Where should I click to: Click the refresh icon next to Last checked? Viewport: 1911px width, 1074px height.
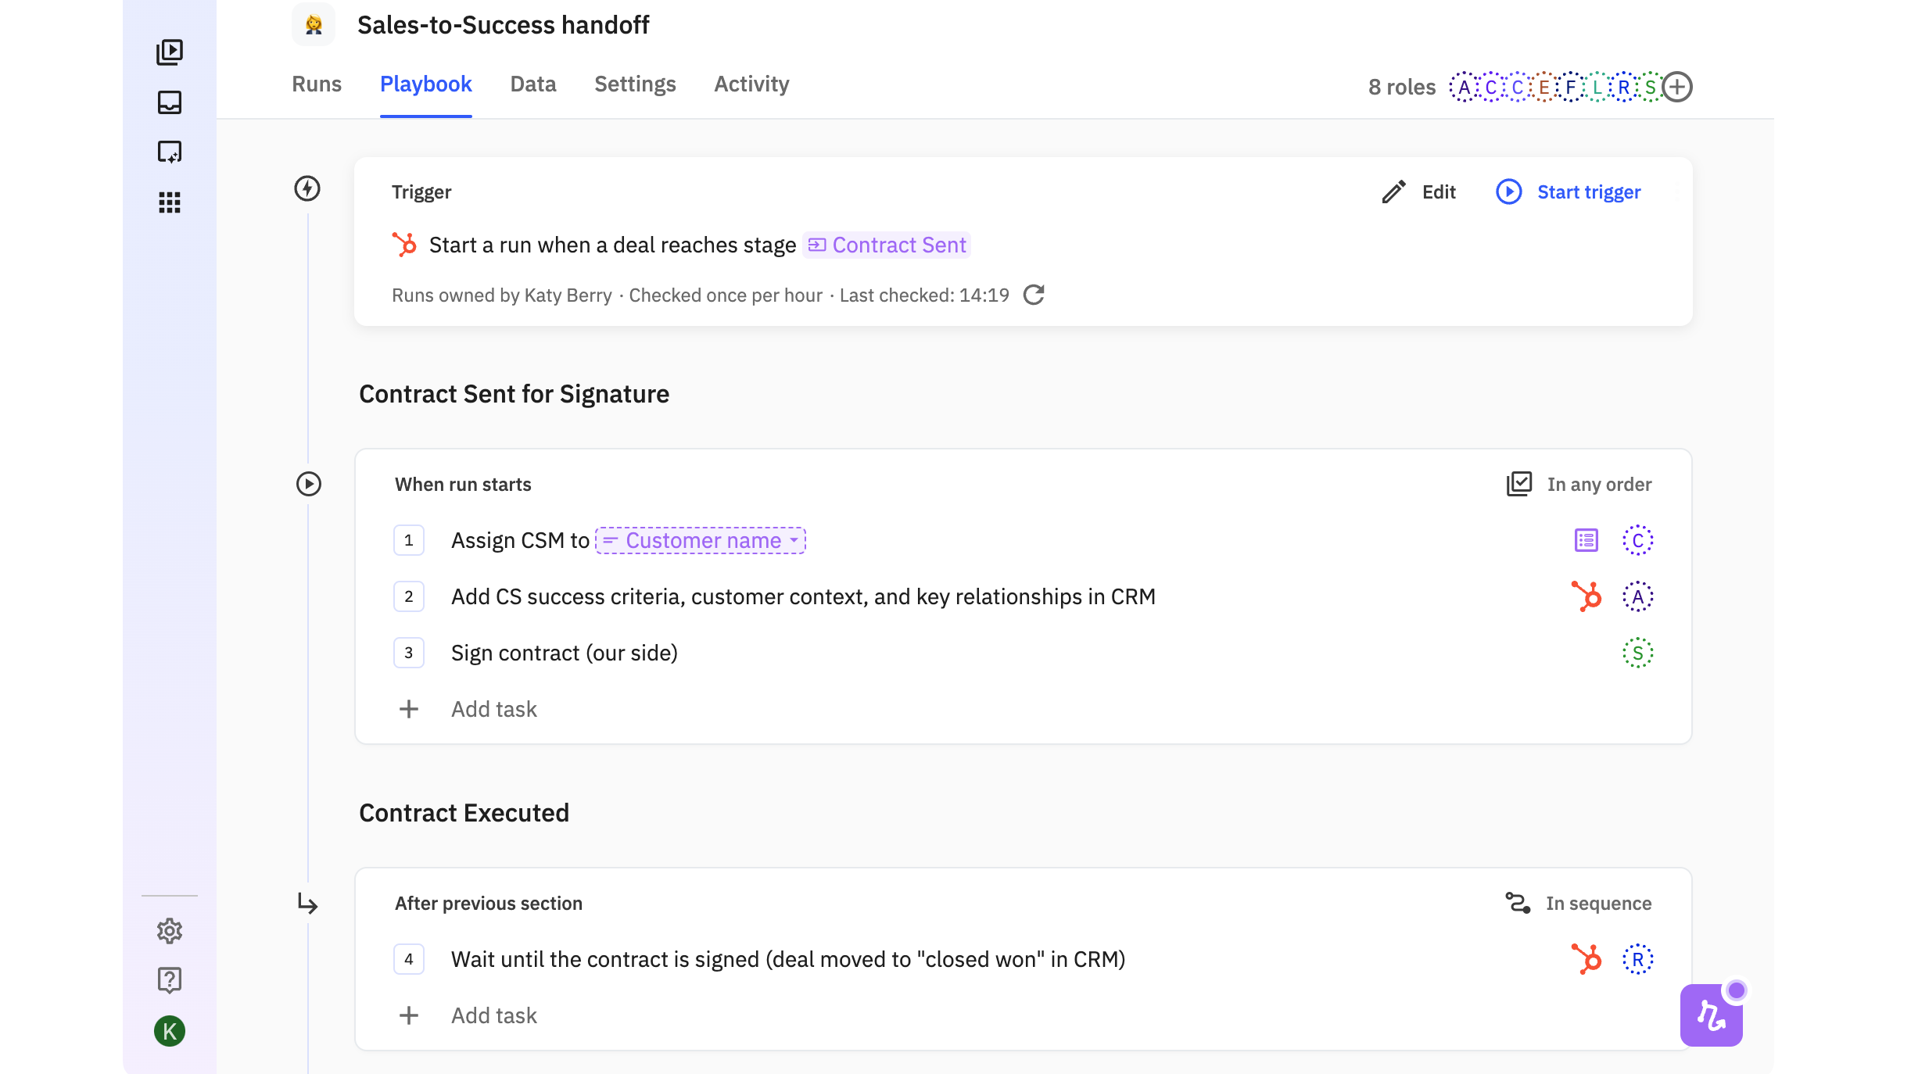(x=1034, y=295)
